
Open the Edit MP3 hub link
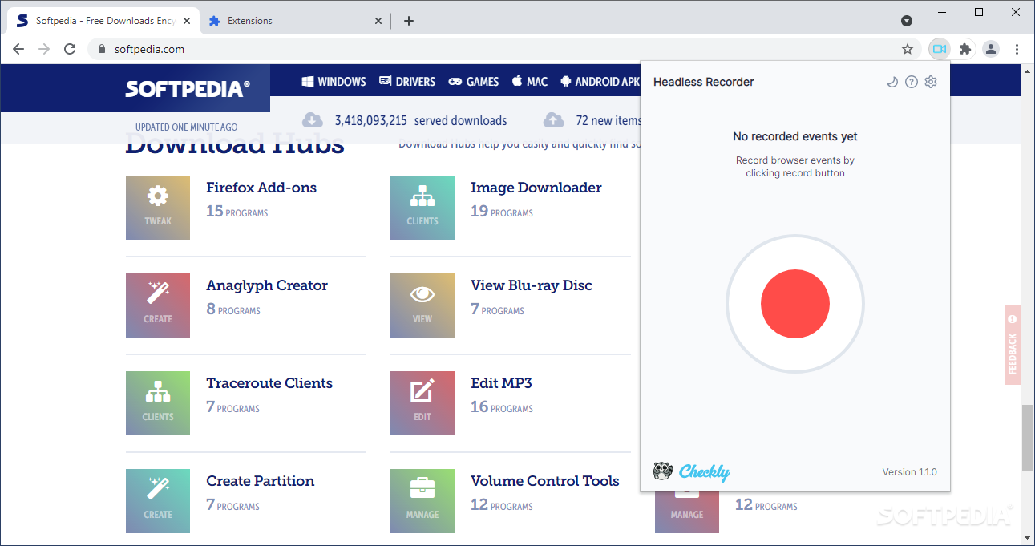[502, 383]
